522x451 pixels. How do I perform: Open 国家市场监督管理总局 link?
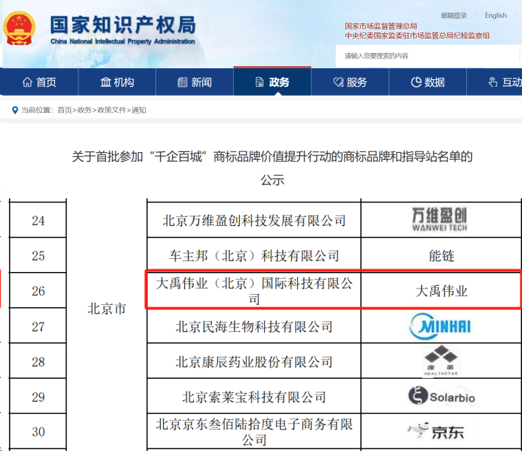[x=381, y=26]
